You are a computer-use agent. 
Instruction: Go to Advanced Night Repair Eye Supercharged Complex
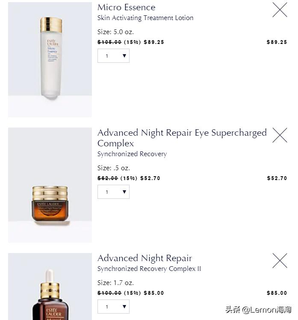point(182,138)
